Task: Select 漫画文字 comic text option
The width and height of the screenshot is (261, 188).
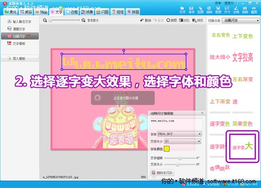Action: point(16,29)
